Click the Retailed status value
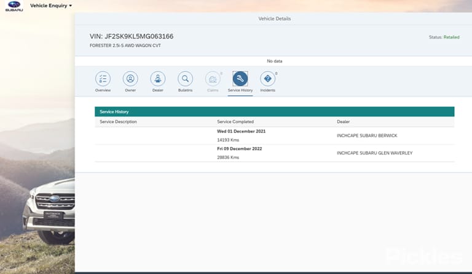 tap(451, 37)
